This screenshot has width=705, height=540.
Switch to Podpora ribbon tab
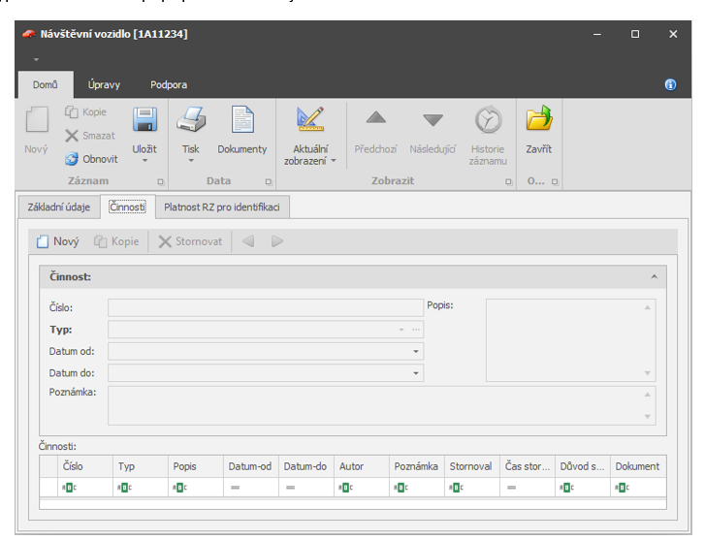coord(169,84)
